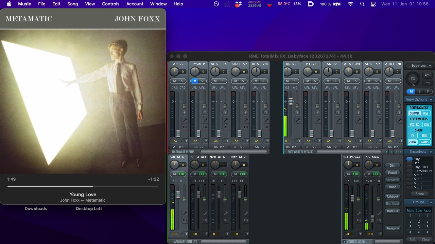Click the Talkback button
The width and height of the screenshot is (435, 244).
coord(393,196)
